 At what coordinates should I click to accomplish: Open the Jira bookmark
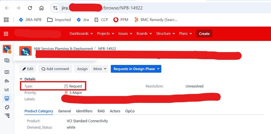pyautogui.click(x=83, y=20)
